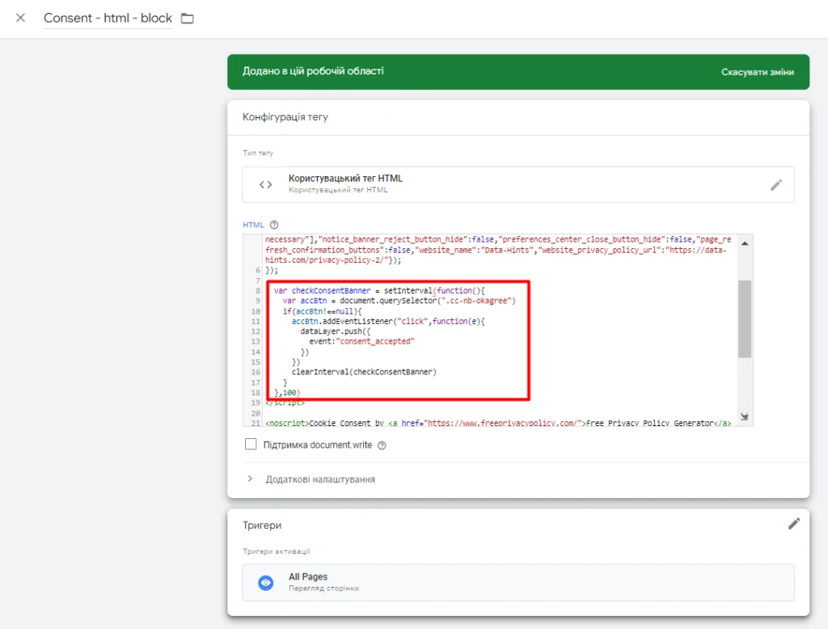
Task: Click the folder icon next to tag name
Action: 188,19
